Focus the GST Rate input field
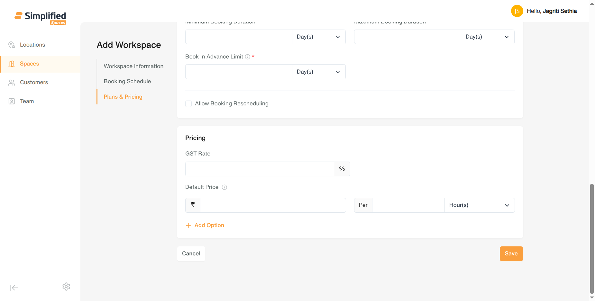Image resolution: width=595 pixels, height=301 pixels. point(260,169)
